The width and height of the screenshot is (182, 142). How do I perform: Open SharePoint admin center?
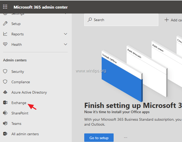[x=20, y=113]
